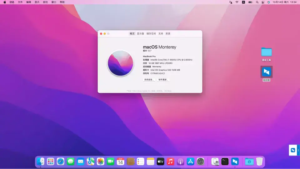Open the Notes app in Dock
Viewport: 300px width, 169px height.
pyautogui.click(x=150, y=161)
